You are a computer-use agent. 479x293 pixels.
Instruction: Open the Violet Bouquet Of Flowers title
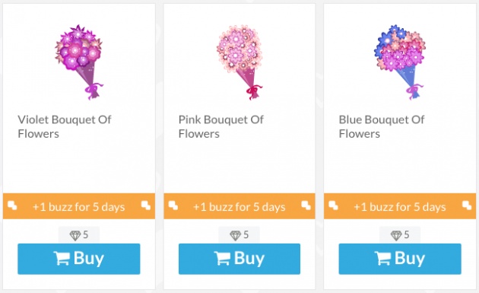click(x=65, y=126)
